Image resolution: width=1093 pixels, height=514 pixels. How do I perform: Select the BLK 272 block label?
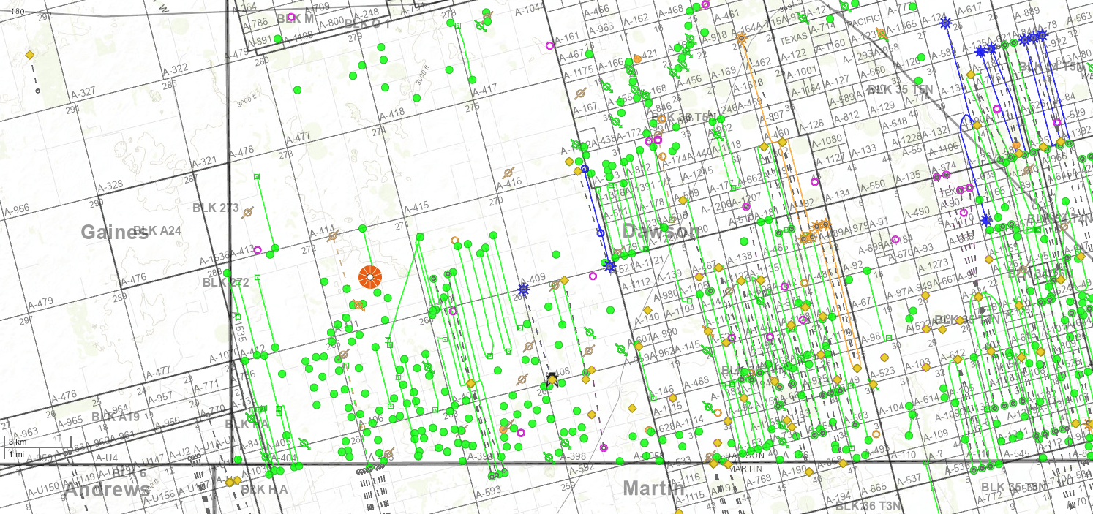pyautogui.click(x=226, y=282)
